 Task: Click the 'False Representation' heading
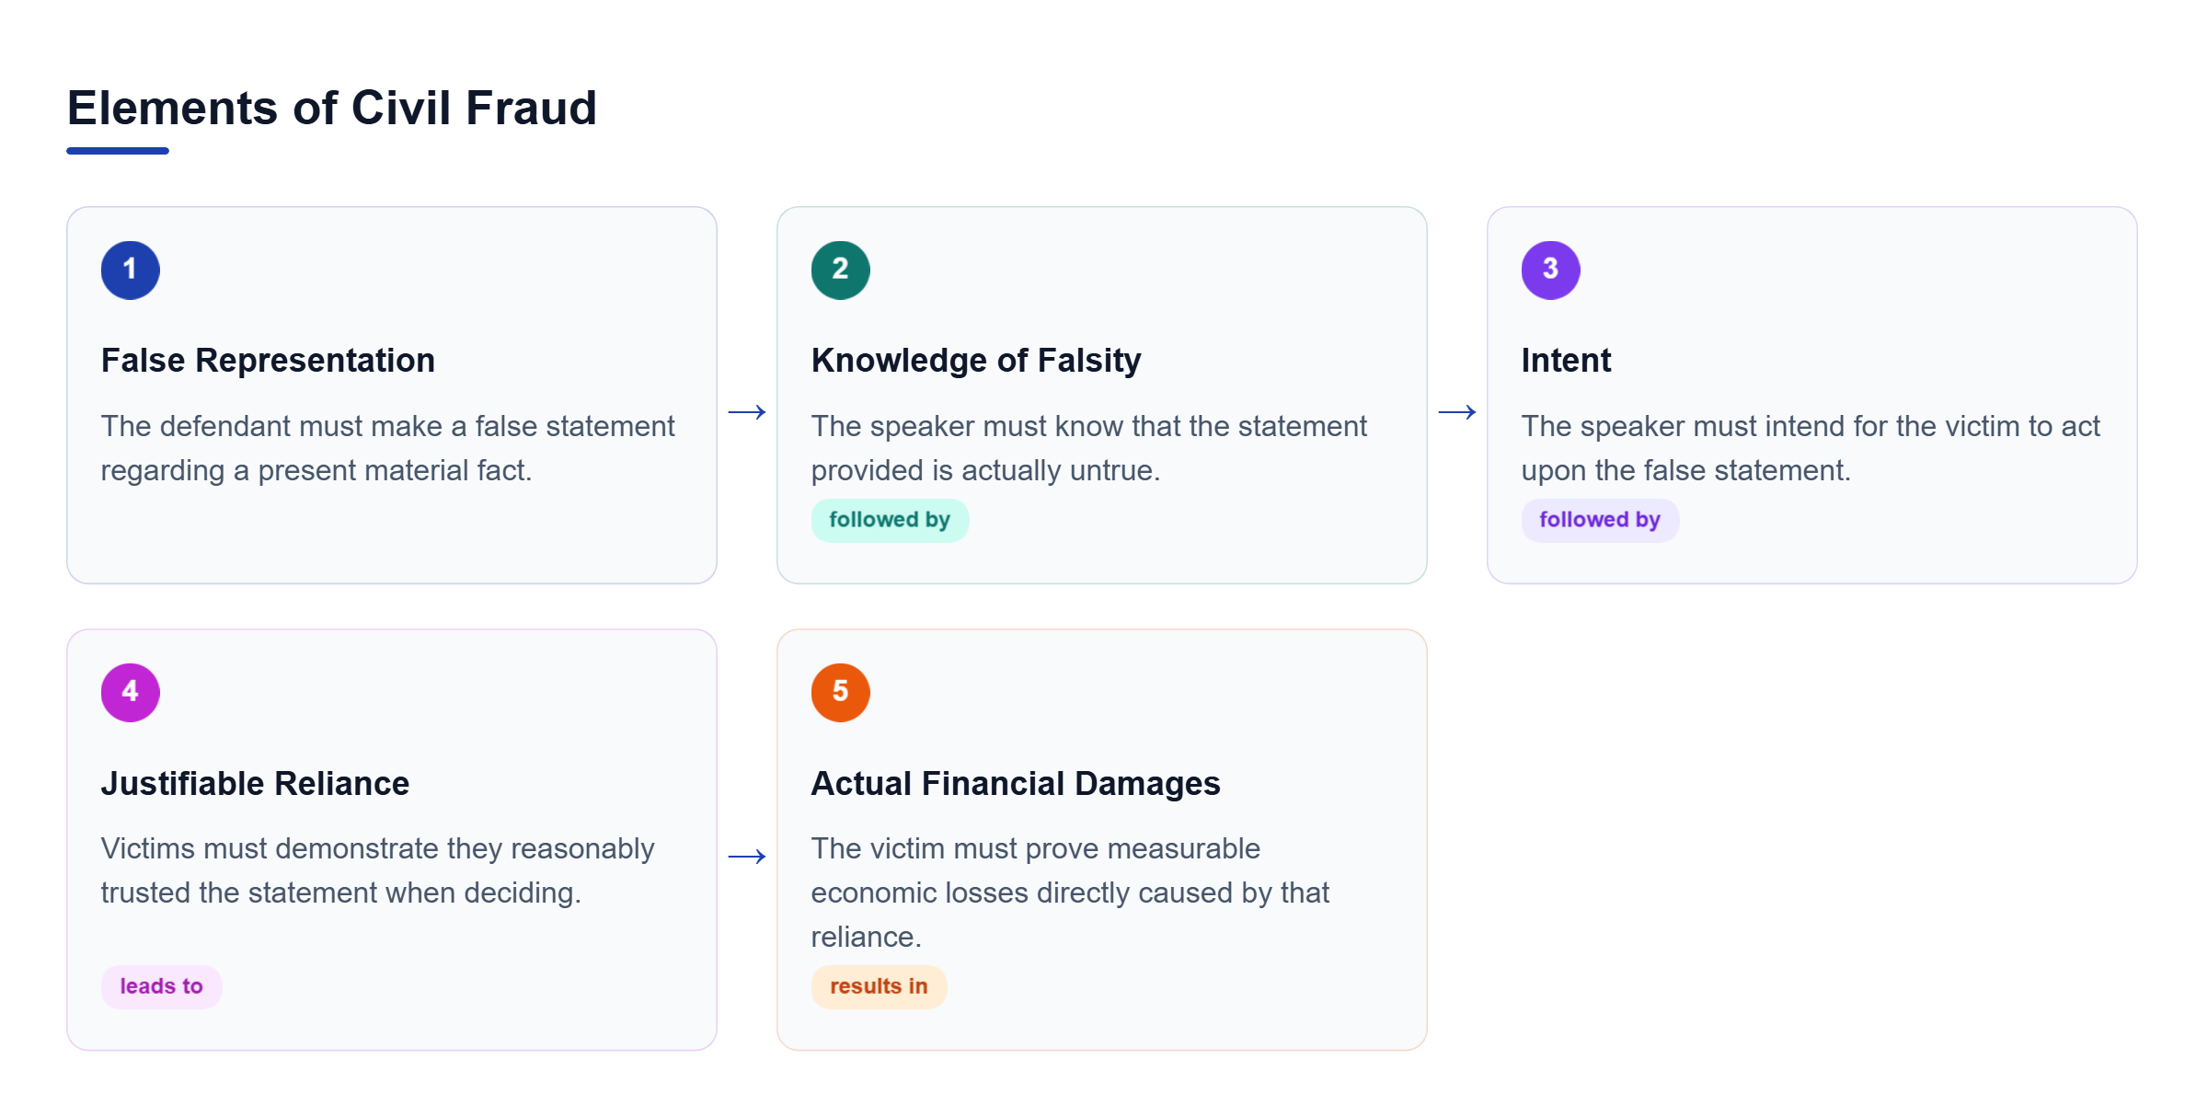click(x=268, y=360)
